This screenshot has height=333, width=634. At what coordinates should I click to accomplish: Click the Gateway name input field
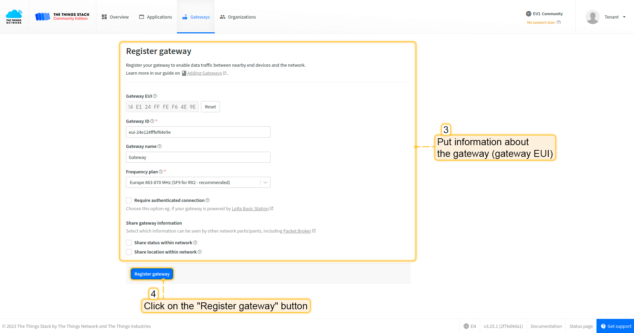tap(198, 157)
